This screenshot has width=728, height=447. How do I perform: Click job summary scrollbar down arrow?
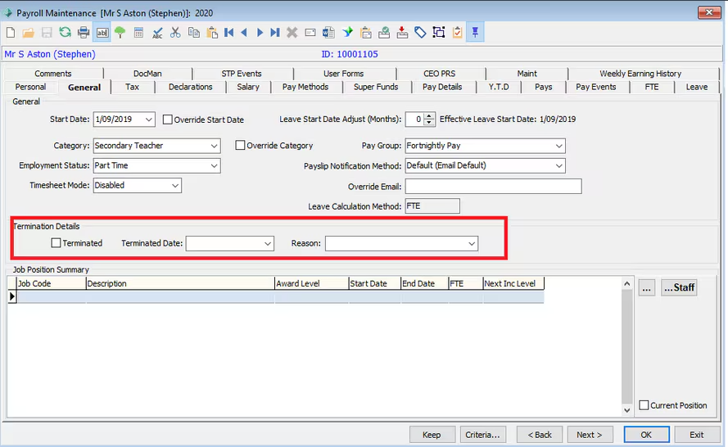tap(626, 410)
